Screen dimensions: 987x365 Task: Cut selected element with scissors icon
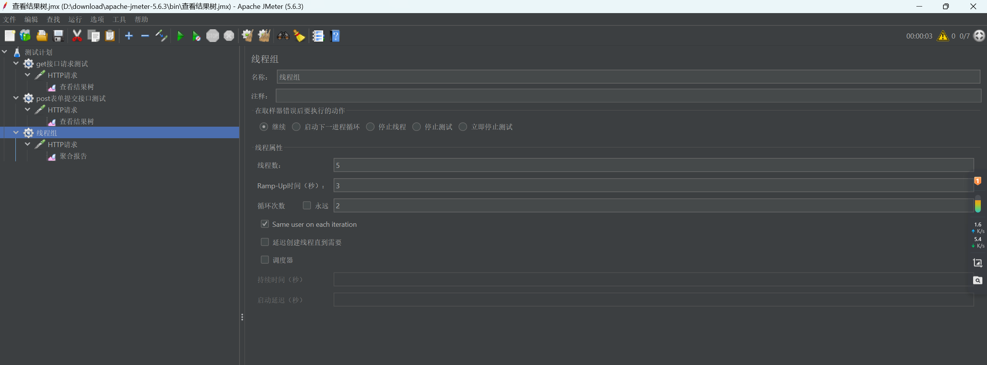pos(77,36)
